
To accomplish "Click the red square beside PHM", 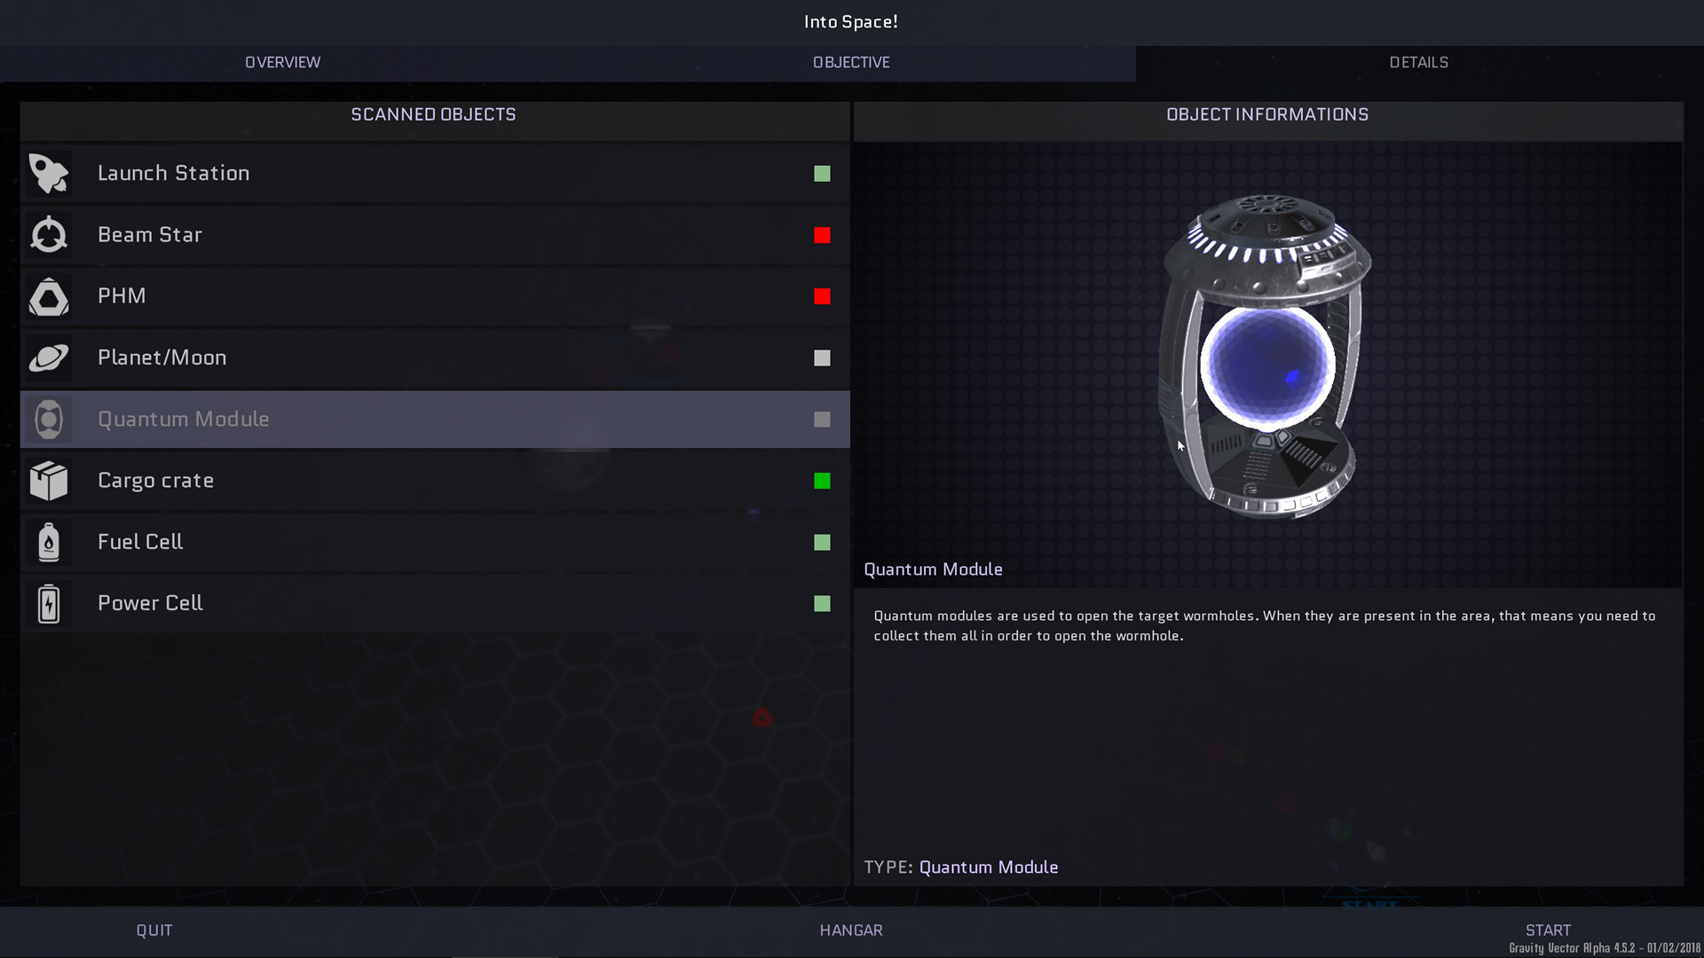I will click(822, 296).
